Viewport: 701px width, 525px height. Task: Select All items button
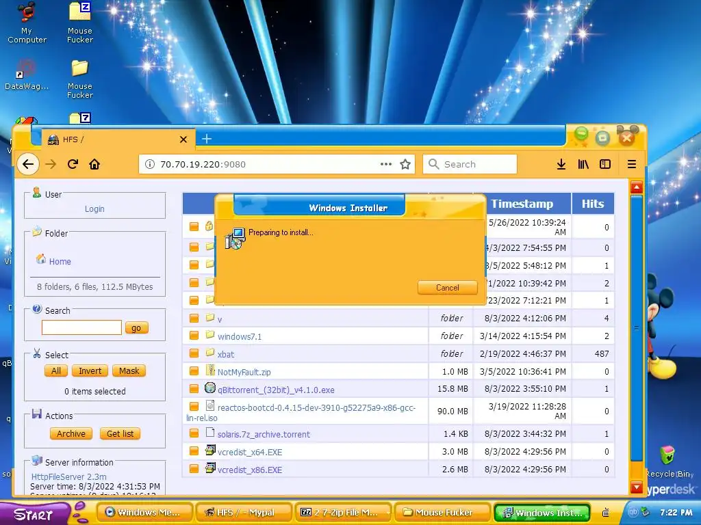tap(56, 371)
